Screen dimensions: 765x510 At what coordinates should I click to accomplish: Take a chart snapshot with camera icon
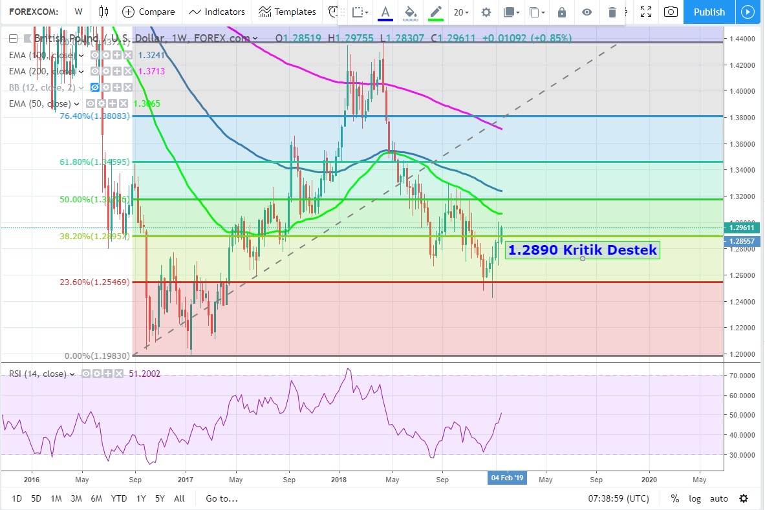pyautogui.click(x=672, y=12)
